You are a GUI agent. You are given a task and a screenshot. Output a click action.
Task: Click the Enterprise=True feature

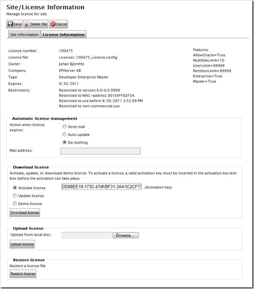pyautogui.click(x=208, y=76)
